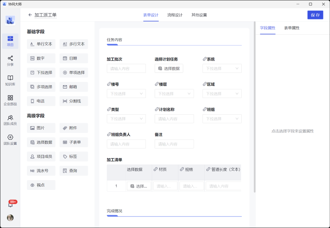The width and height of the screenshot is (330, 228).
Task: Expand the 系统 dropdown
Action: coord(222,68)
